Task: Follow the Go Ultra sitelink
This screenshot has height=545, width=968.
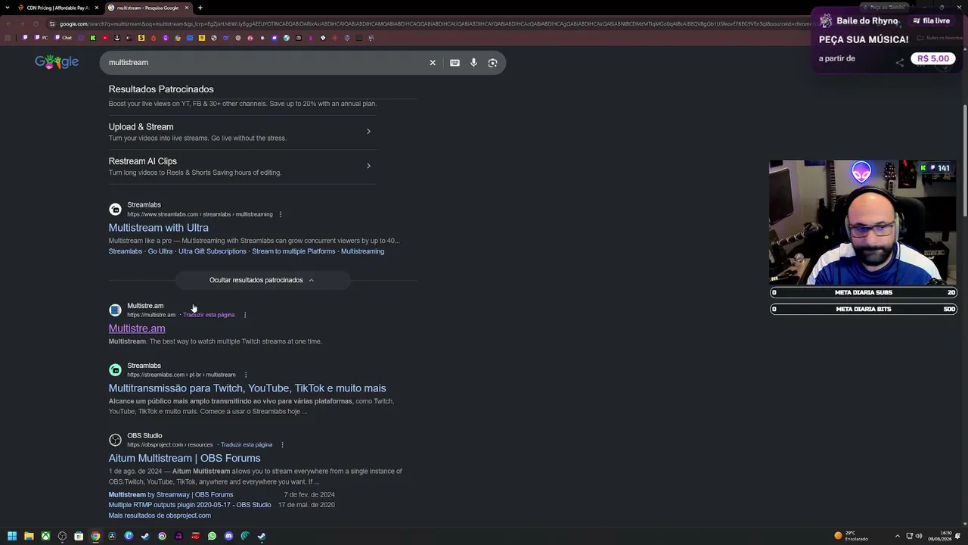Action: [x=160, y=251]
